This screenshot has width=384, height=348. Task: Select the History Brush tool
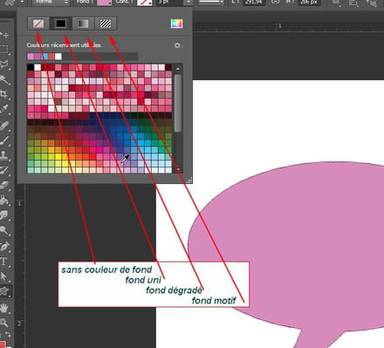(4, 170)
